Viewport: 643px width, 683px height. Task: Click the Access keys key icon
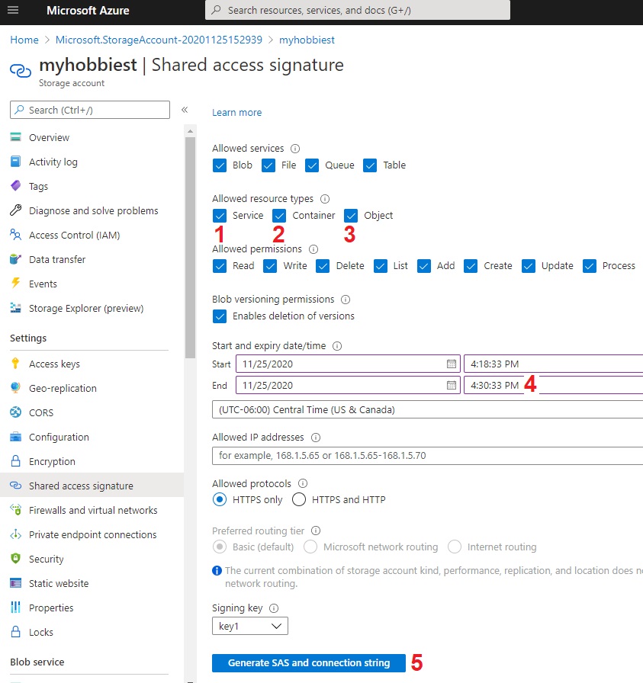pyautogui.click(x=16, y=364)
